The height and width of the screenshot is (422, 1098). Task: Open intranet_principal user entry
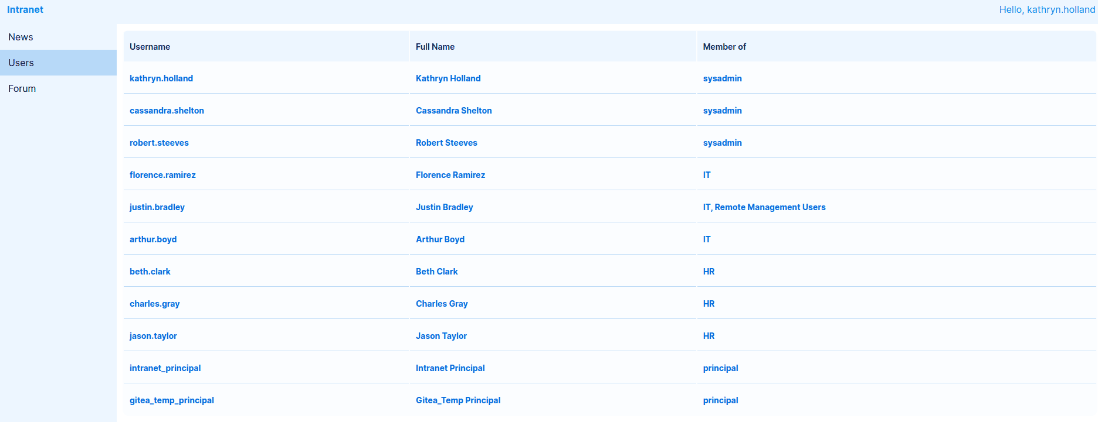point(165,368)
